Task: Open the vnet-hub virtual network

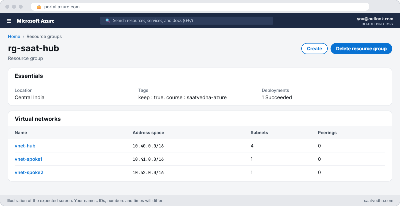Action: [25, 146]
